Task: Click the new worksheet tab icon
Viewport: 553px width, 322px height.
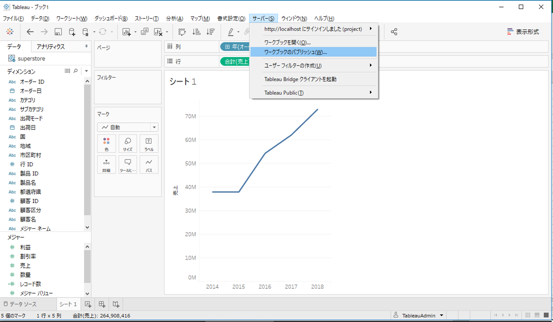Action: pos(88,304)
